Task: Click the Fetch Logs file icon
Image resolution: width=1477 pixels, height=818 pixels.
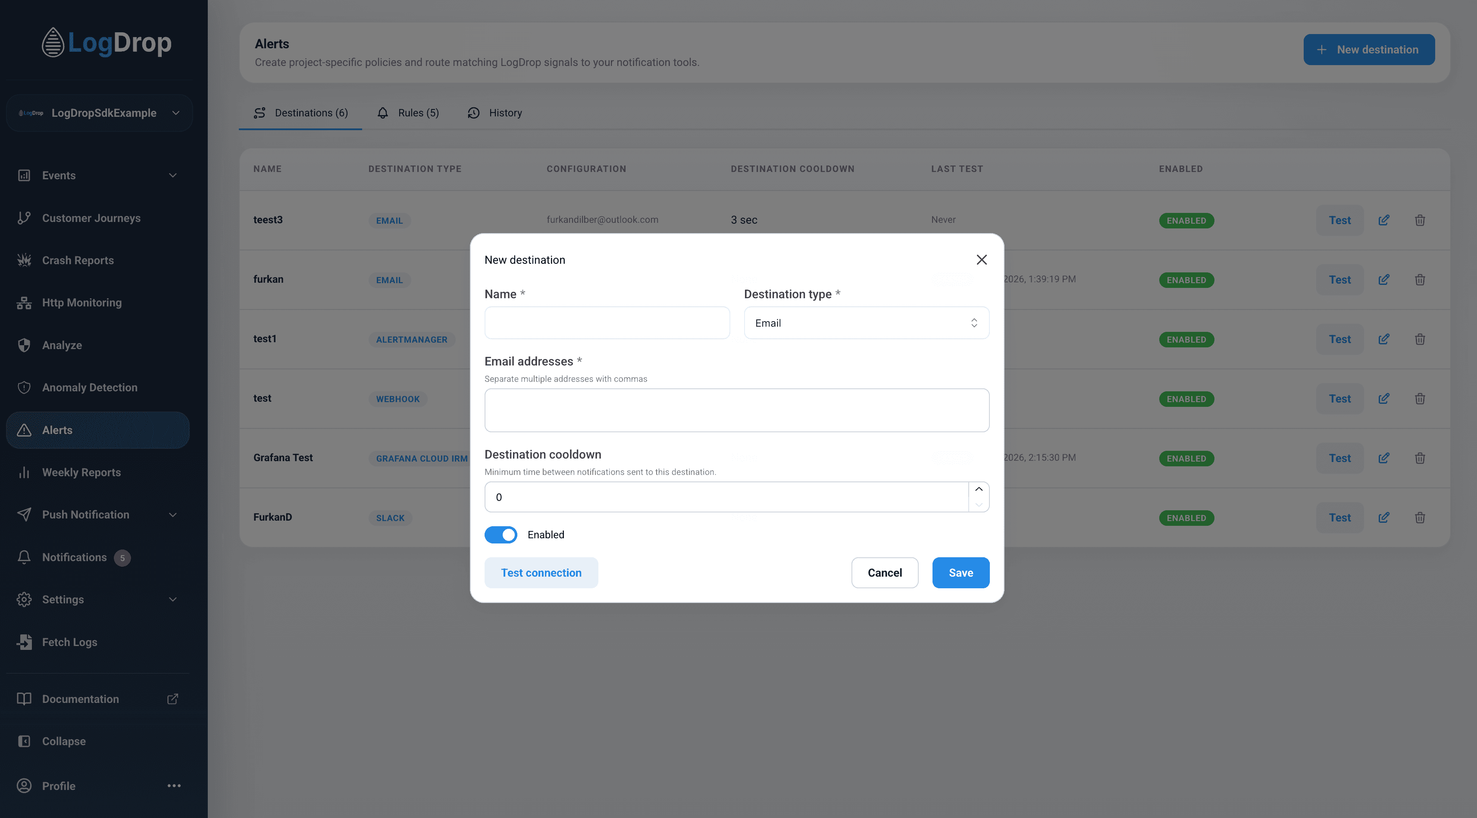Action: coord(24,642)
